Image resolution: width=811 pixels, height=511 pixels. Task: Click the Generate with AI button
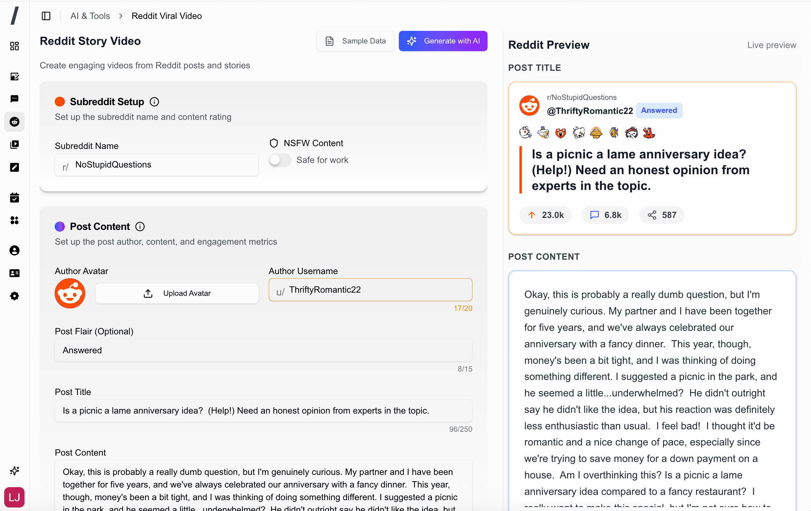coord(443,41)
